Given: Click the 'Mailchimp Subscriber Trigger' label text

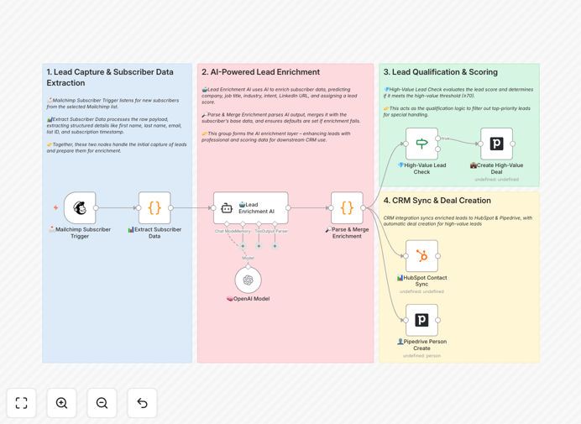Looking at the screenshot, I should click(80, 233).
